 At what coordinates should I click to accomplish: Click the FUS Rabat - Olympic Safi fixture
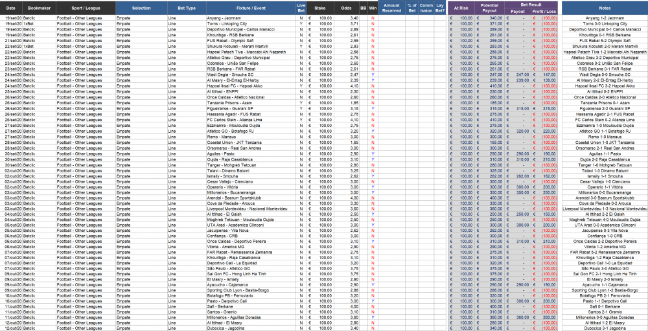tap(251, 41)
